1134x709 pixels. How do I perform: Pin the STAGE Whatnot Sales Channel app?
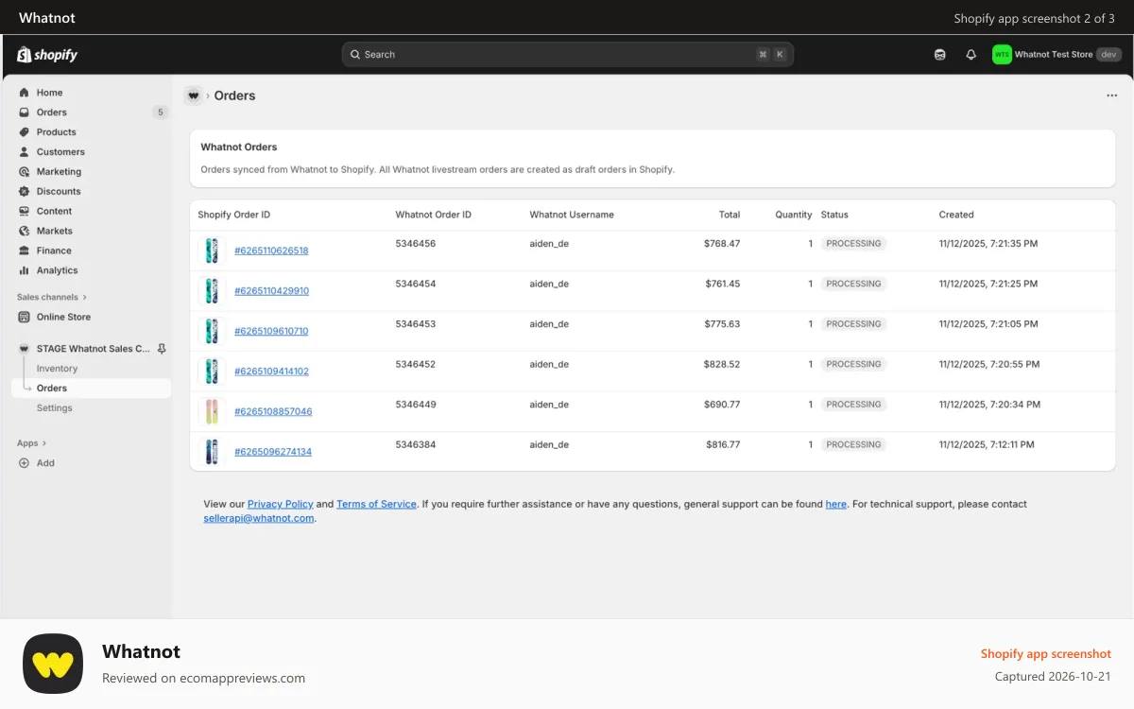tap(162, 349)
